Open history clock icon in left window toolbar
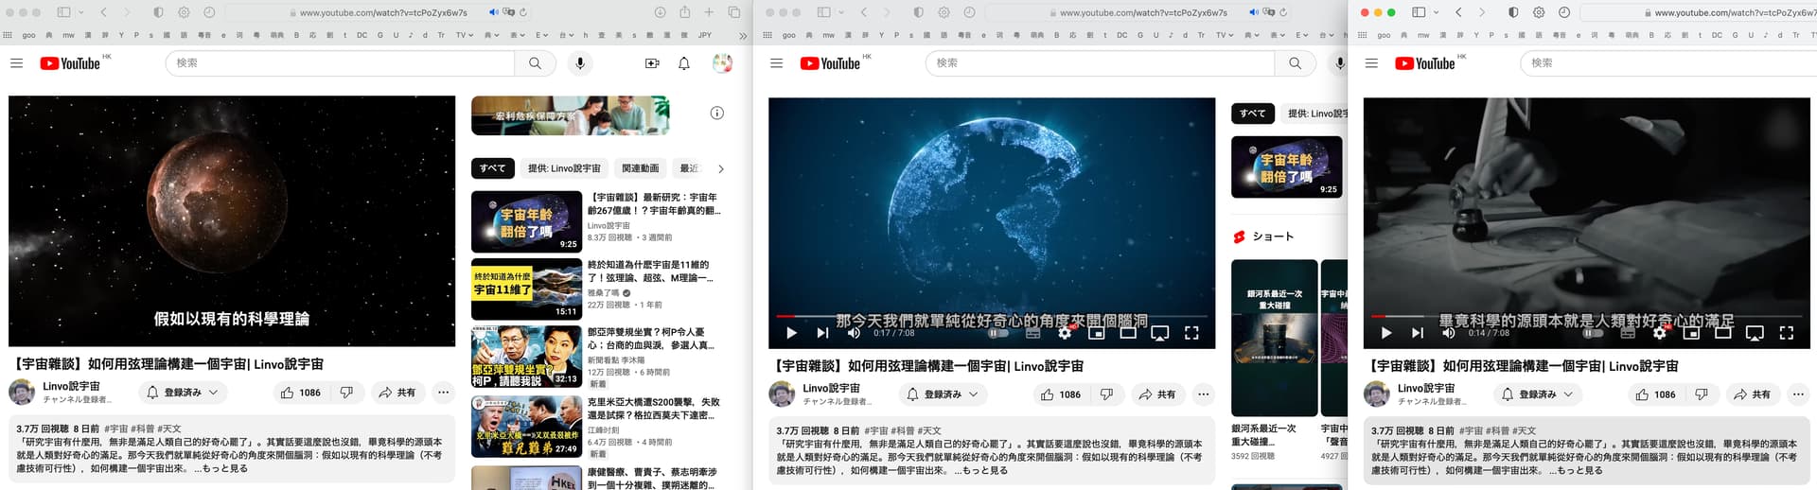1817x490 pixels. (x=209, y=12)
